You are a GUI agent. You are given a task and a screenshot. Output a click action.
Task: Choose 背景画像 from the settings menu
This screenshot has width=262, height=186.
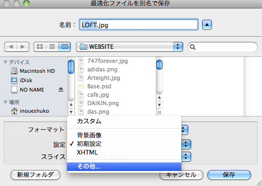click(124, 135)
